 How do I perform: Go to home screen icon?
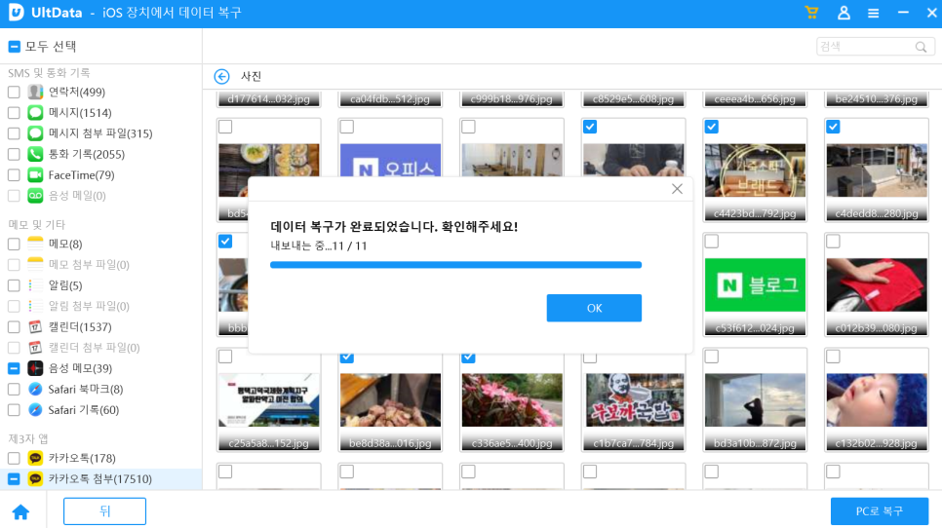pyautogui.click(x=21, y=511)
